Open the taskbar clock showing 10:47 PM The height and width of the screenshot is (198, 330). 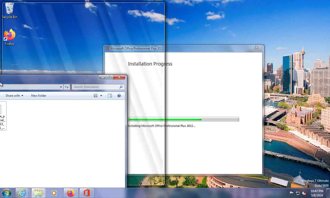point(317,193)
